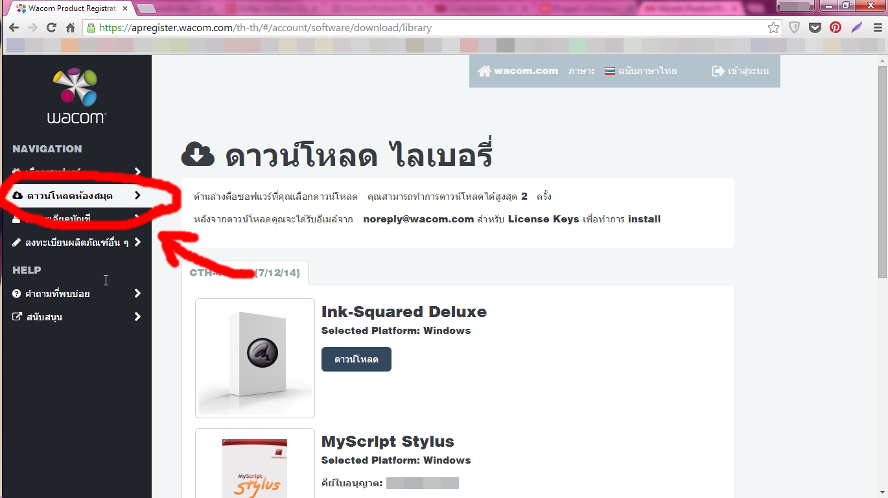This screenshot has height=498, width=888.
Task: Click the ดาวน์โหลด ไลเบอรี่ page heading
Action: [x=337, y=155]
